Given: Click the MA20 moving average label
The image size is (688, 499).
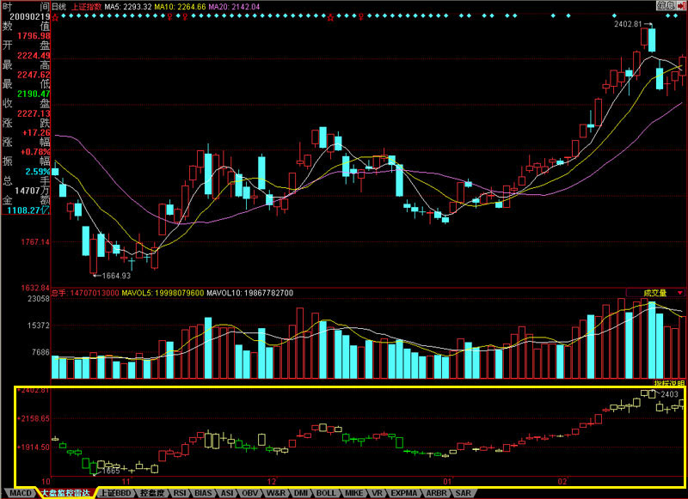Looking at the screenshot, I should [x=243, y=5].
